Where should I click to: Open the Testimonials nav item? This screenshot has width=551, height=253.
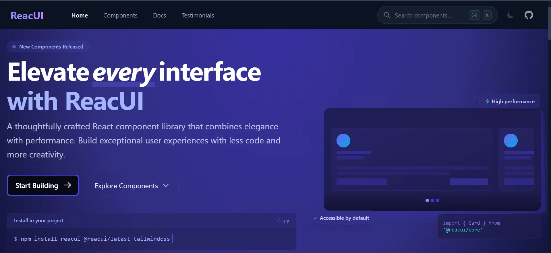[x=198, y=15]
